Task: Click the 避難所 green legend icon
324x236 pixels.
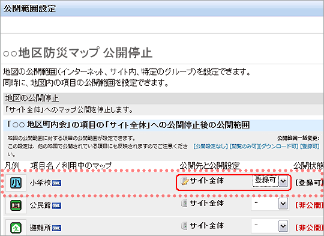Action: [16, 228]
